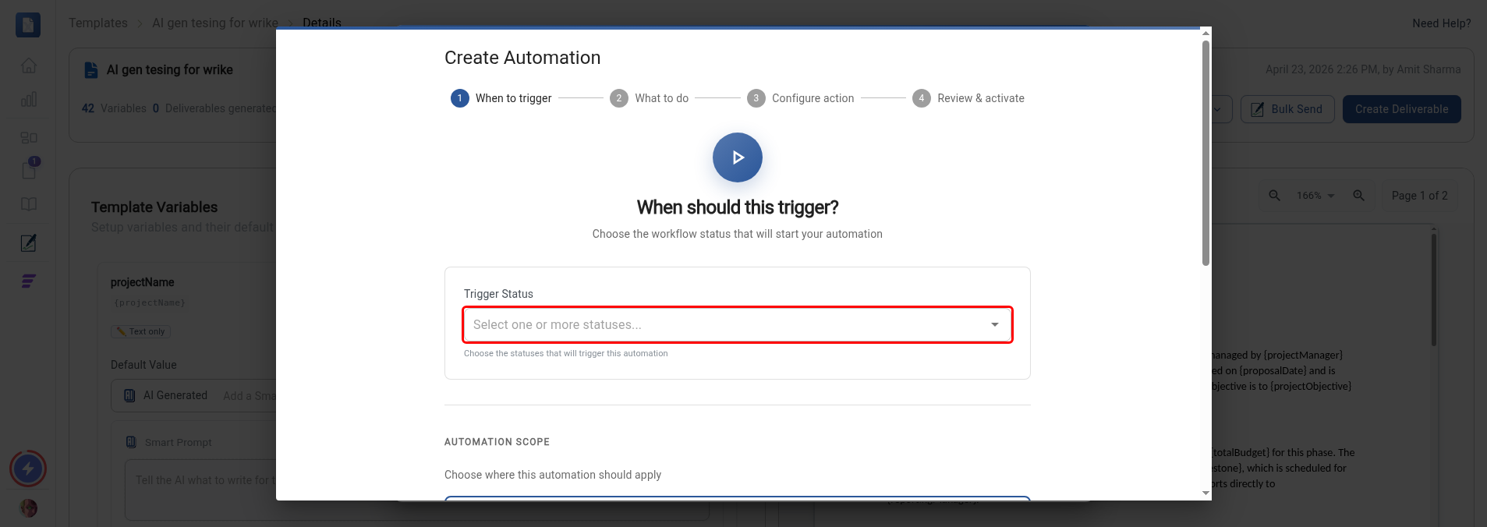This screenshot has height=527, width=1487.
Task: Expand the chevron dropdown left of Bulk Send
Action: click(1217, 109)
